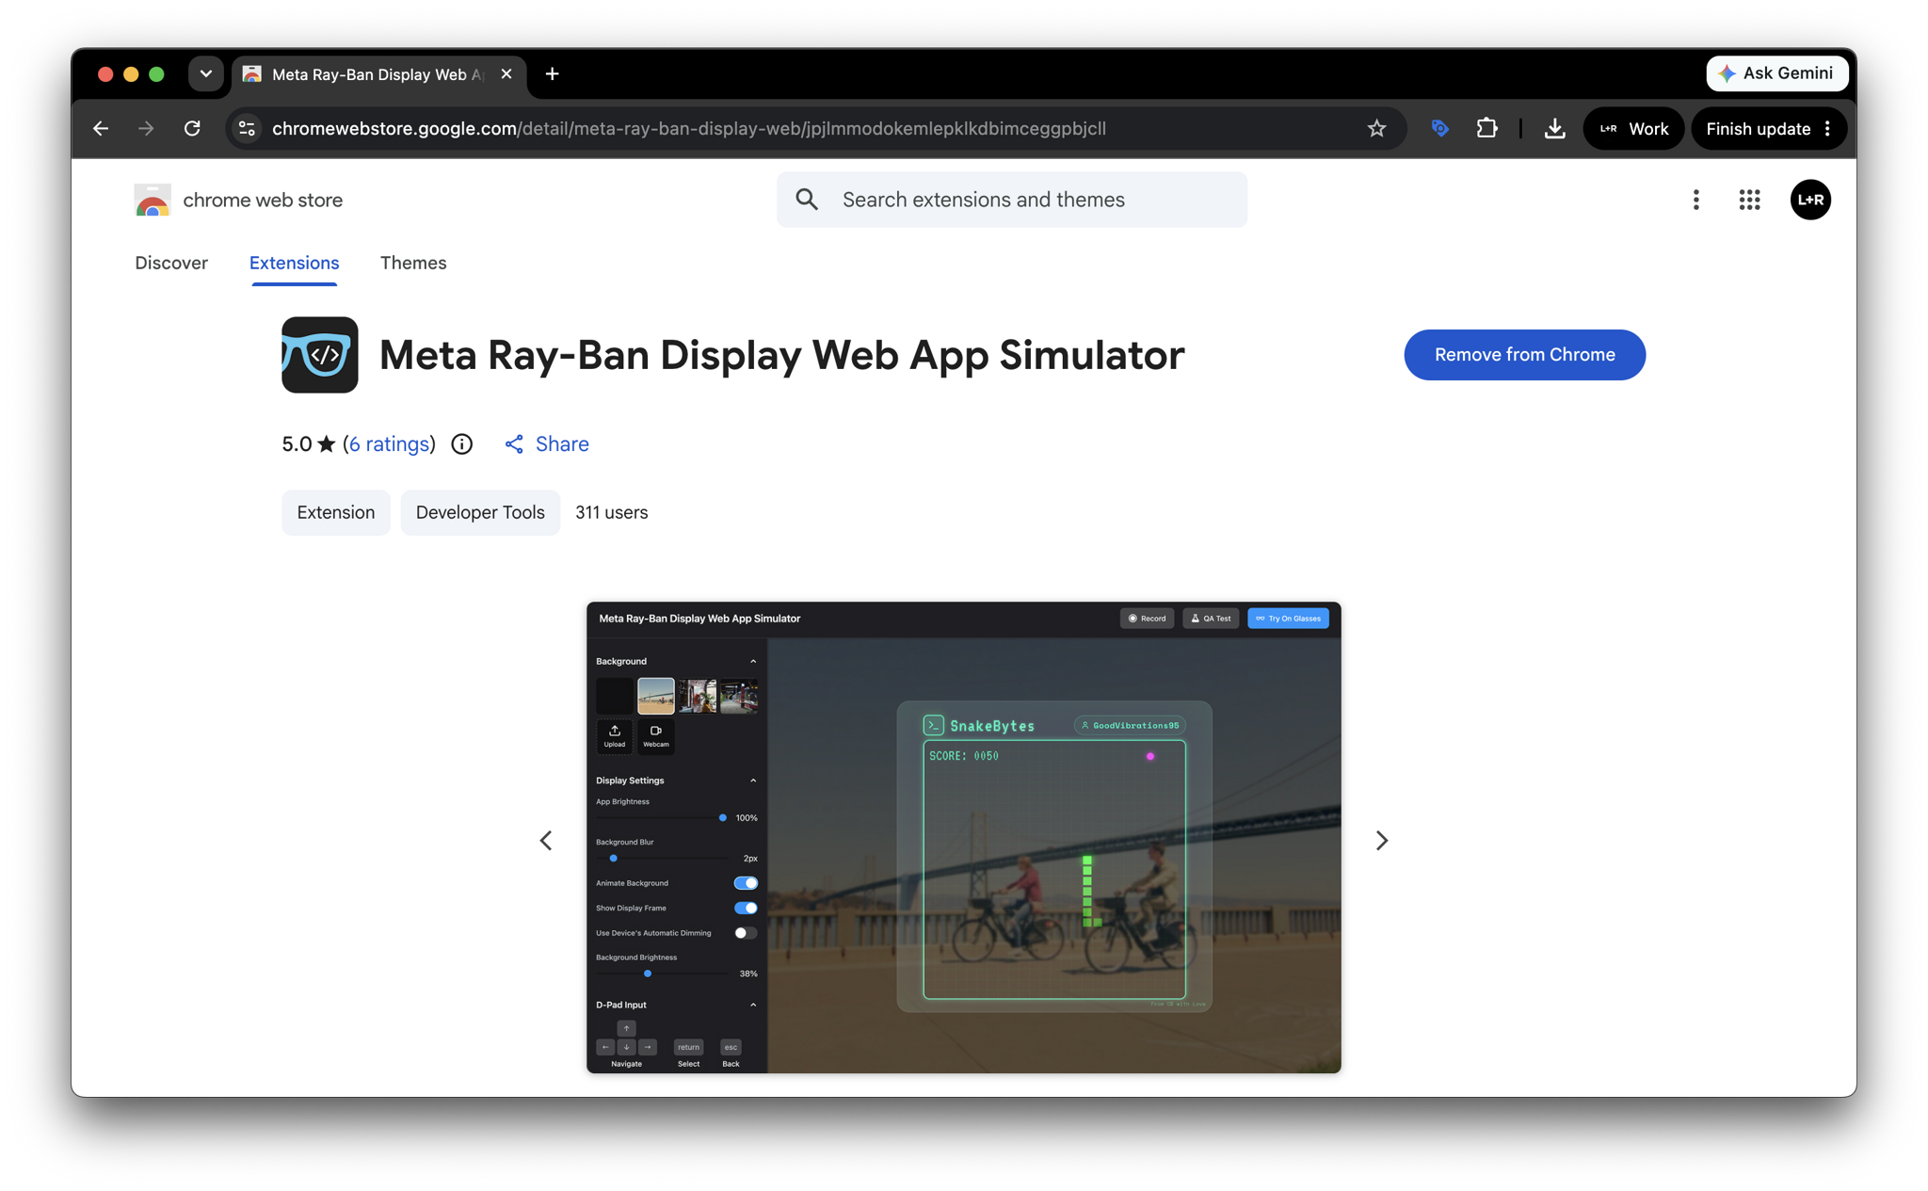
Task: Click the return Select key
Action: coord(688,1047)
